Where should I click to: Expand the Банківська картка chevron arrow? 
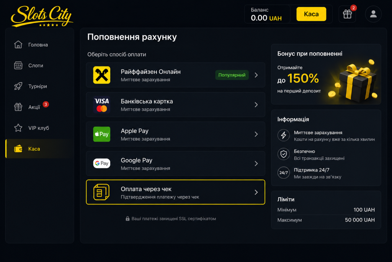256,105
